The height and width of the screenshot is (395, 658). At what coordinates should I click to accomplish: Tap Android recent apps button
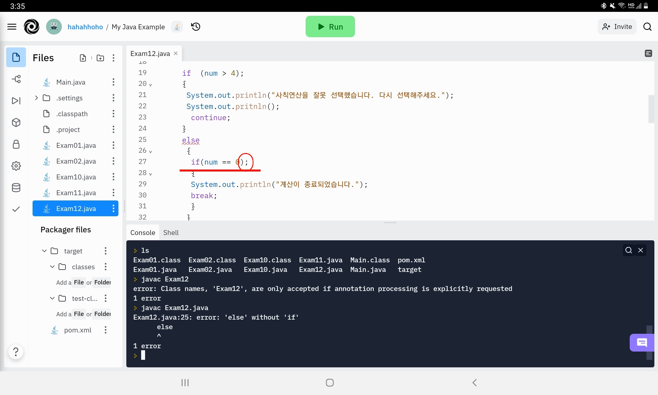(x=185, y=382)
